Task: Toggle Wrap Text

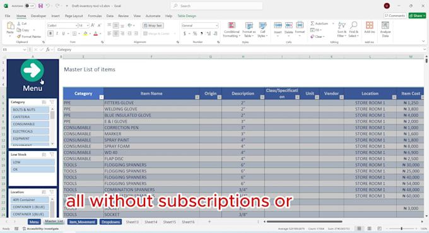Action: (x=153, y=25)
